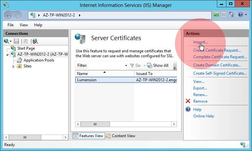
Task: Click the red X Remove icon
Action: click(188, 101)
